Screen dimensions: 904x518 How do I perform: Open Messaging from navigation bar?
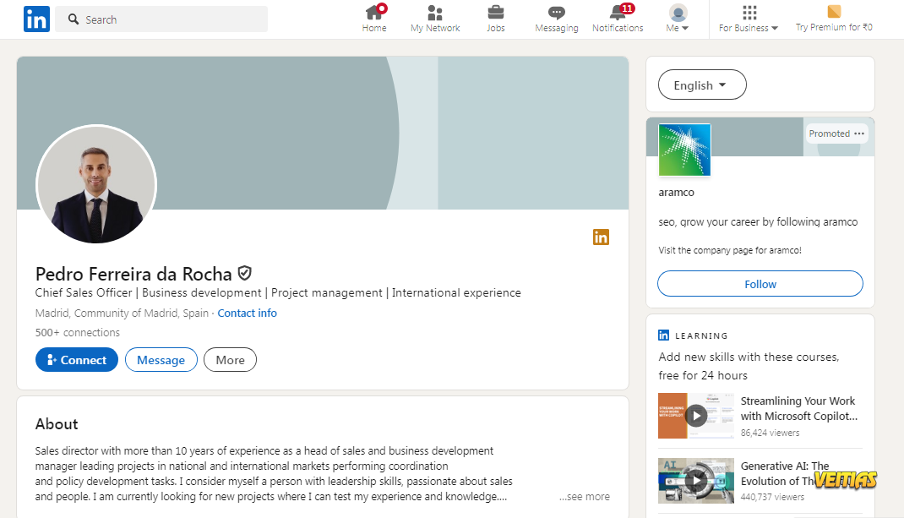tap(557, 19)
